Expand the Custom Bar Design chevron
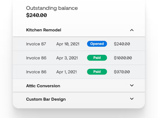 tap(132, 99)
